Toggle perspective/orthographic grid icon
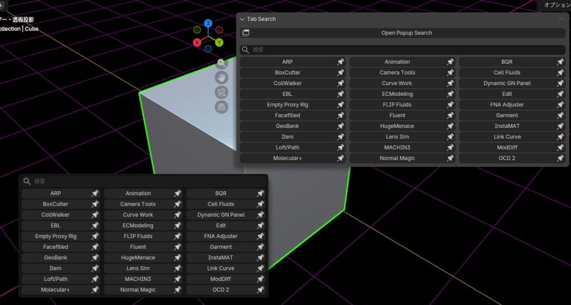 221,107
